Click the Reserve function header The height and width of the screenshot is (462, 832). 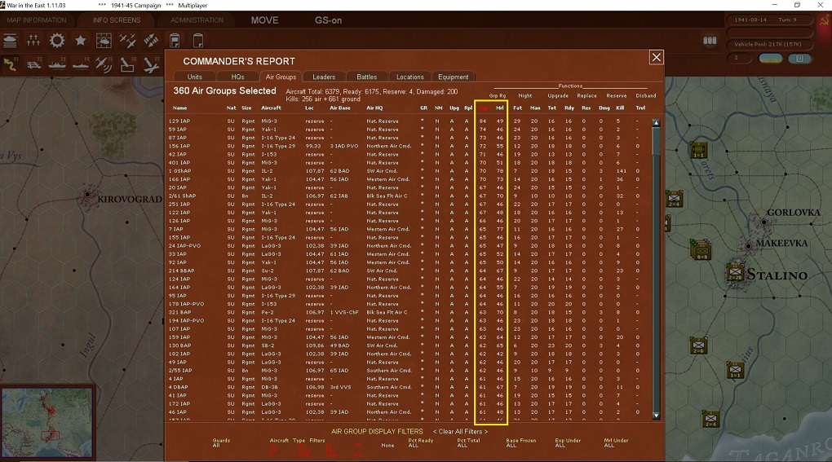click(616, 96)
